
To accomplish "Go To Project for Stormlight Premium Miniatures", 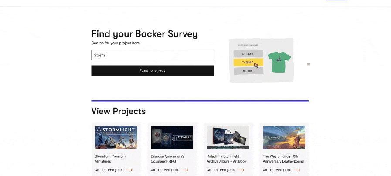I will click(x=113, y=170).
